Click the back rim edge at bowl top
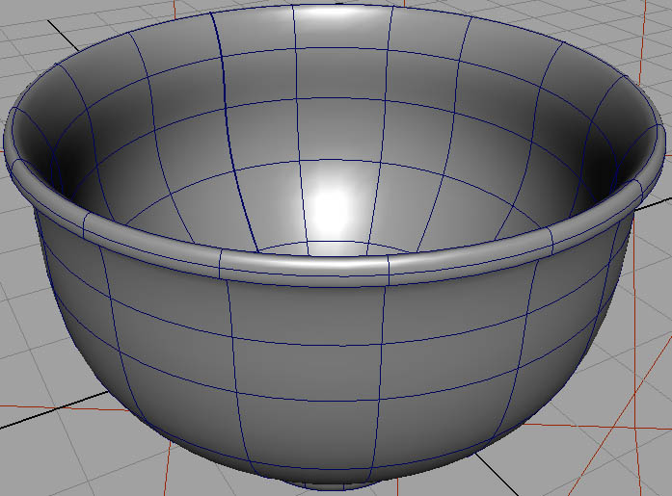This screenshot has width=672, height=496. [x=337, y=8]
